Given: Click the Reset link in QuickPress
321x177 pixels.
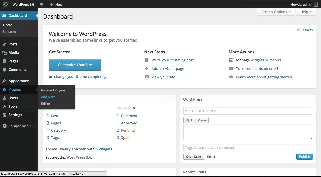Looking at the screenshot, I should [x=211, y=157].
